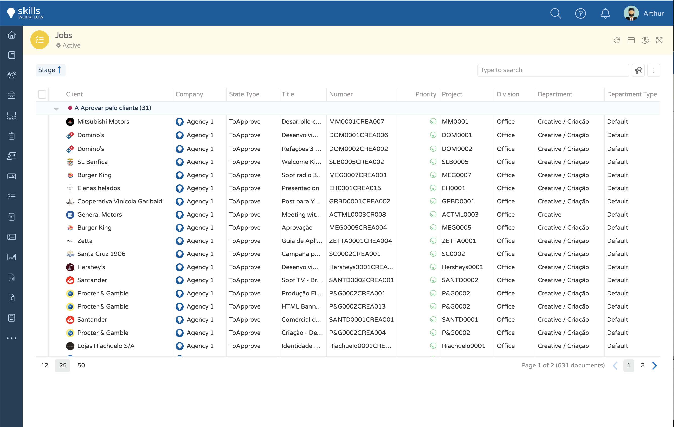The height and width of the screenshot is (427, 674).
Task: Click the next page arrow
Action: [x=654, y=365]
